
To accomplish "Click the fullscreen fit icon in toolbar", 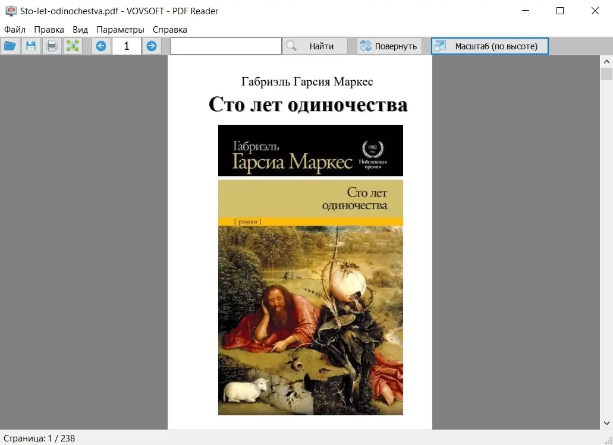I will 73,46.
